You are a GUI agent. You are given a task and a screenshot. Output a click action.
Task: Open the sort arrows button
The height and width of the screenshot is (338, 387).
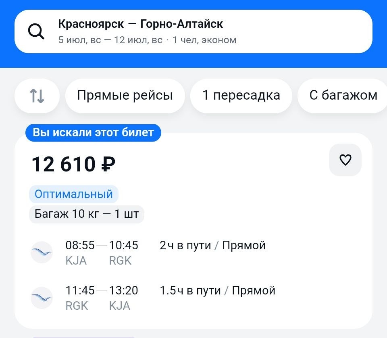(x=37, y=96)
